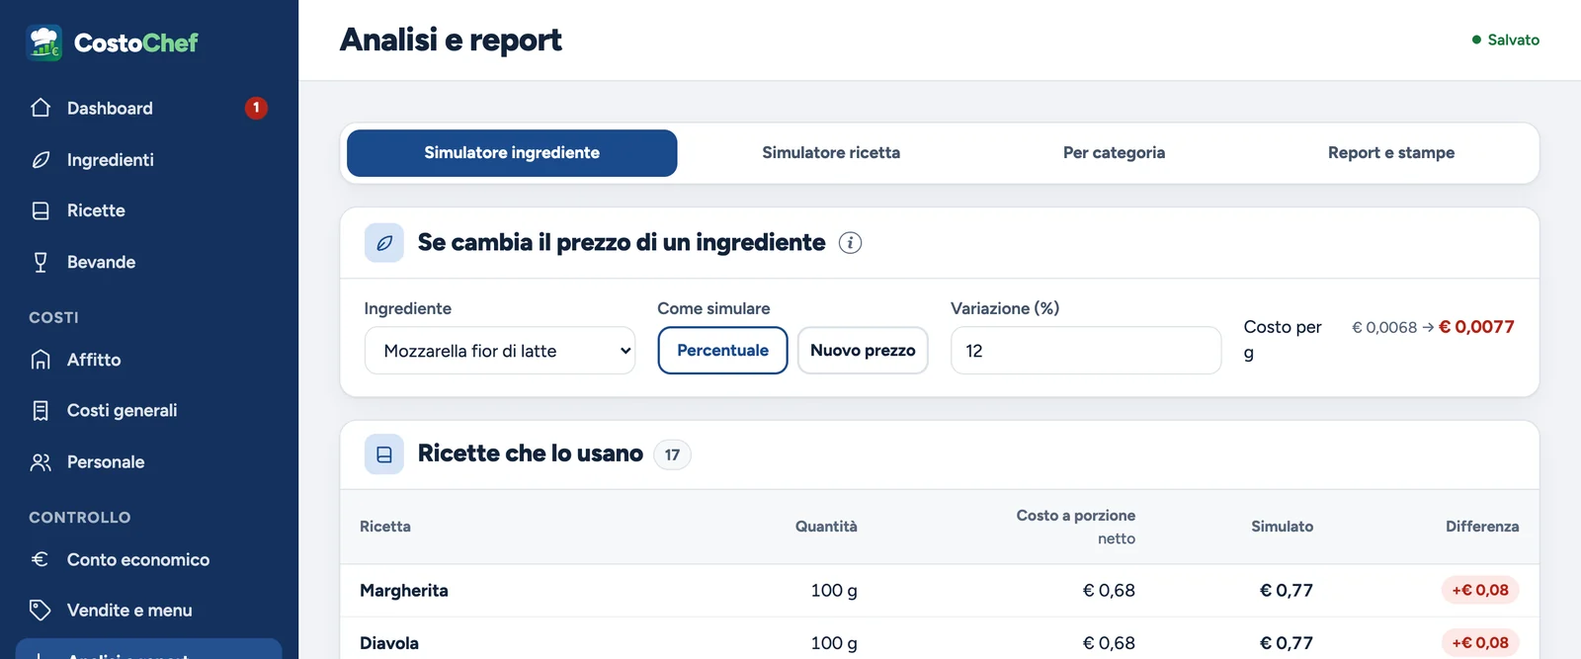The width and height of the screenshot is (1581, 659).
Task: Click the book icon beside Ricette che lo usano
Action: [x=384, y=454]
